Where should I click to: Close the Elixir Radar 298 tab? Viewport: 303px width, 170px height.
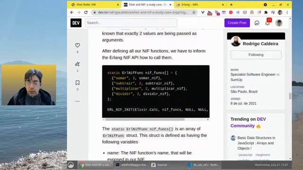pyautogui.click(x=118, y=5)
